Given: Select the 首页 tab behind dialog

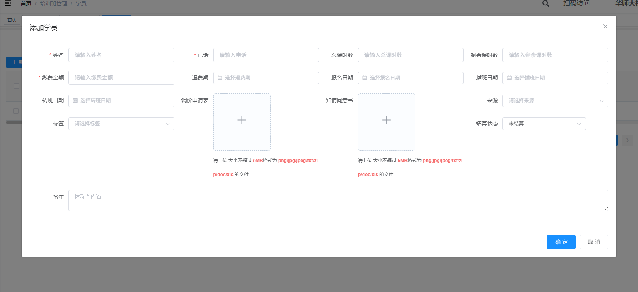Looking at the screenshot, I should coord(12,20).
